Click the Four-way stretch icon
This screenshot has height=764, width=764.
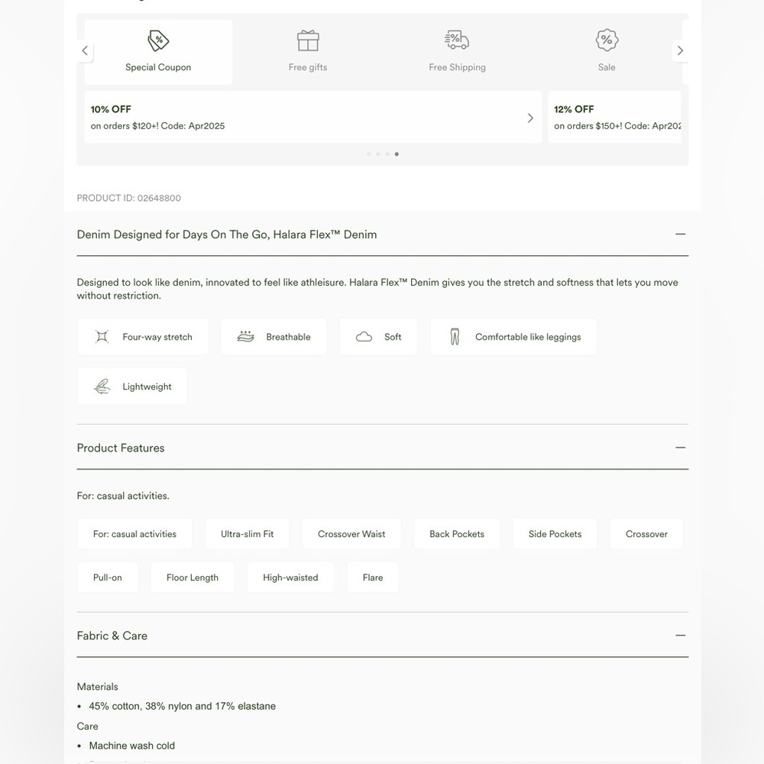coord(102,337)
